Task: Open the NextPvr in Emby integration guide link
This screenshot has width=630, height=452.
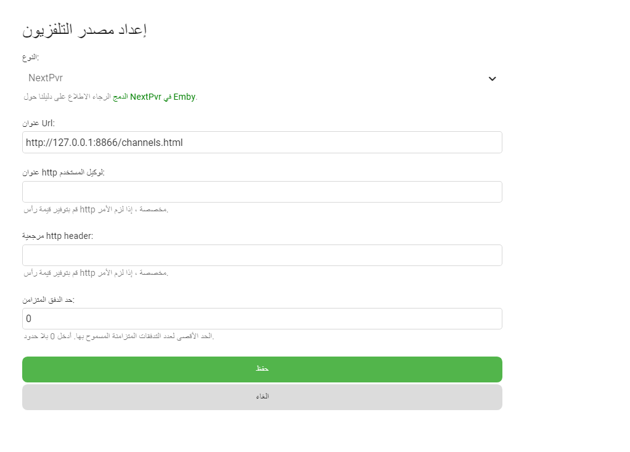Action: 154,97
